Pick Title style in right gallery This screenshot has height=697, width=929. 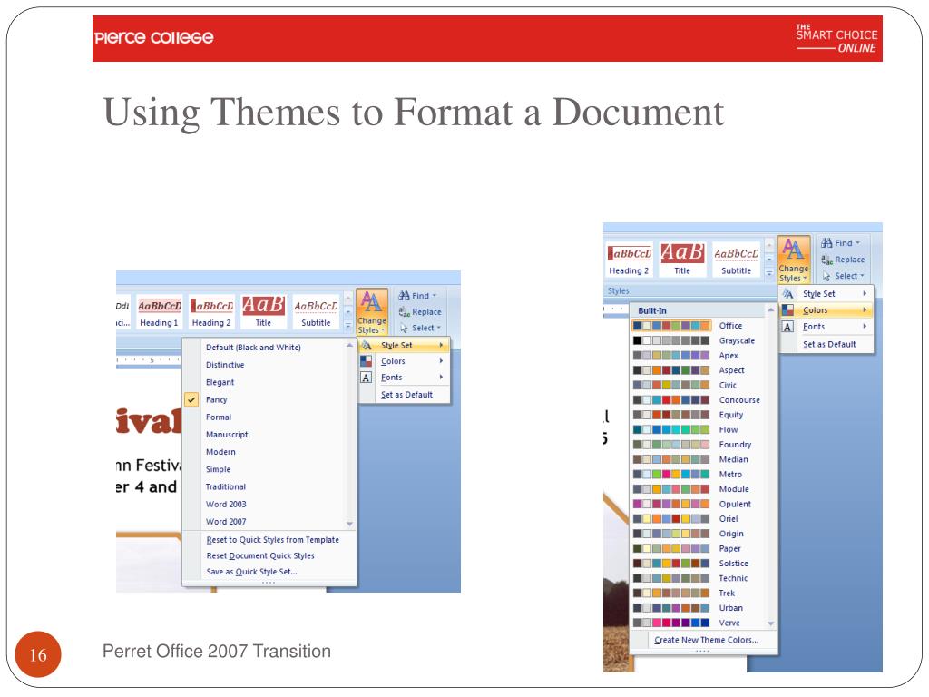click(682, 260)
